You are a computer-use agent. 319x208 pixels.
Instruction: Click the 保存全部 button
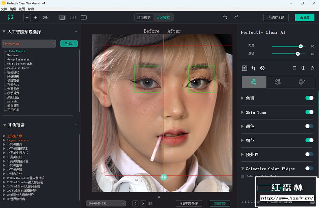(276, 17)
